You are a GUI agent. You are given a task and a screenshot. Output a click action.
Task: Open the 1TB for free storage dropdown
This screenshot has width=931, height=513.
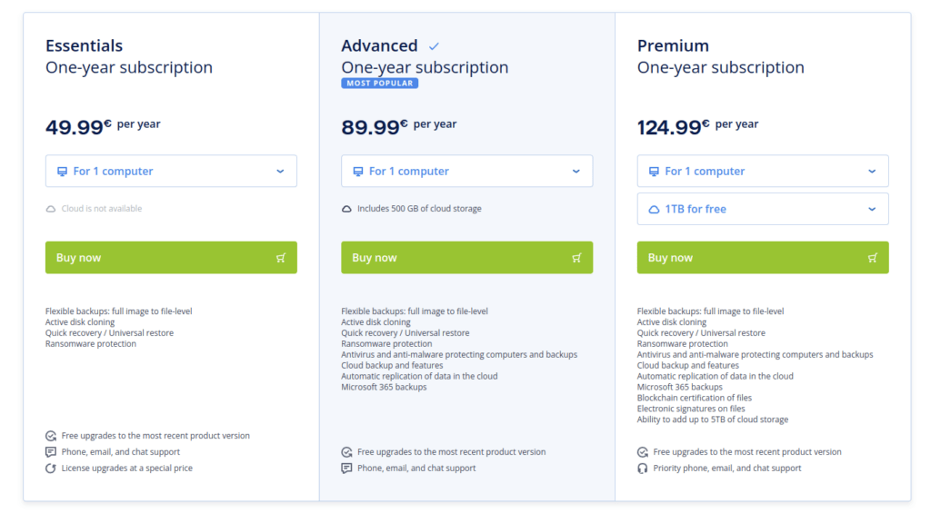763,209
